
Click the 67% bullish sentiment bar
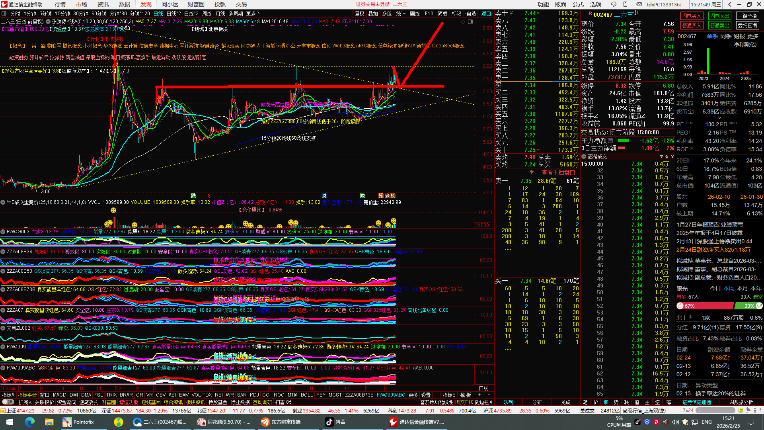click(705, 306)
